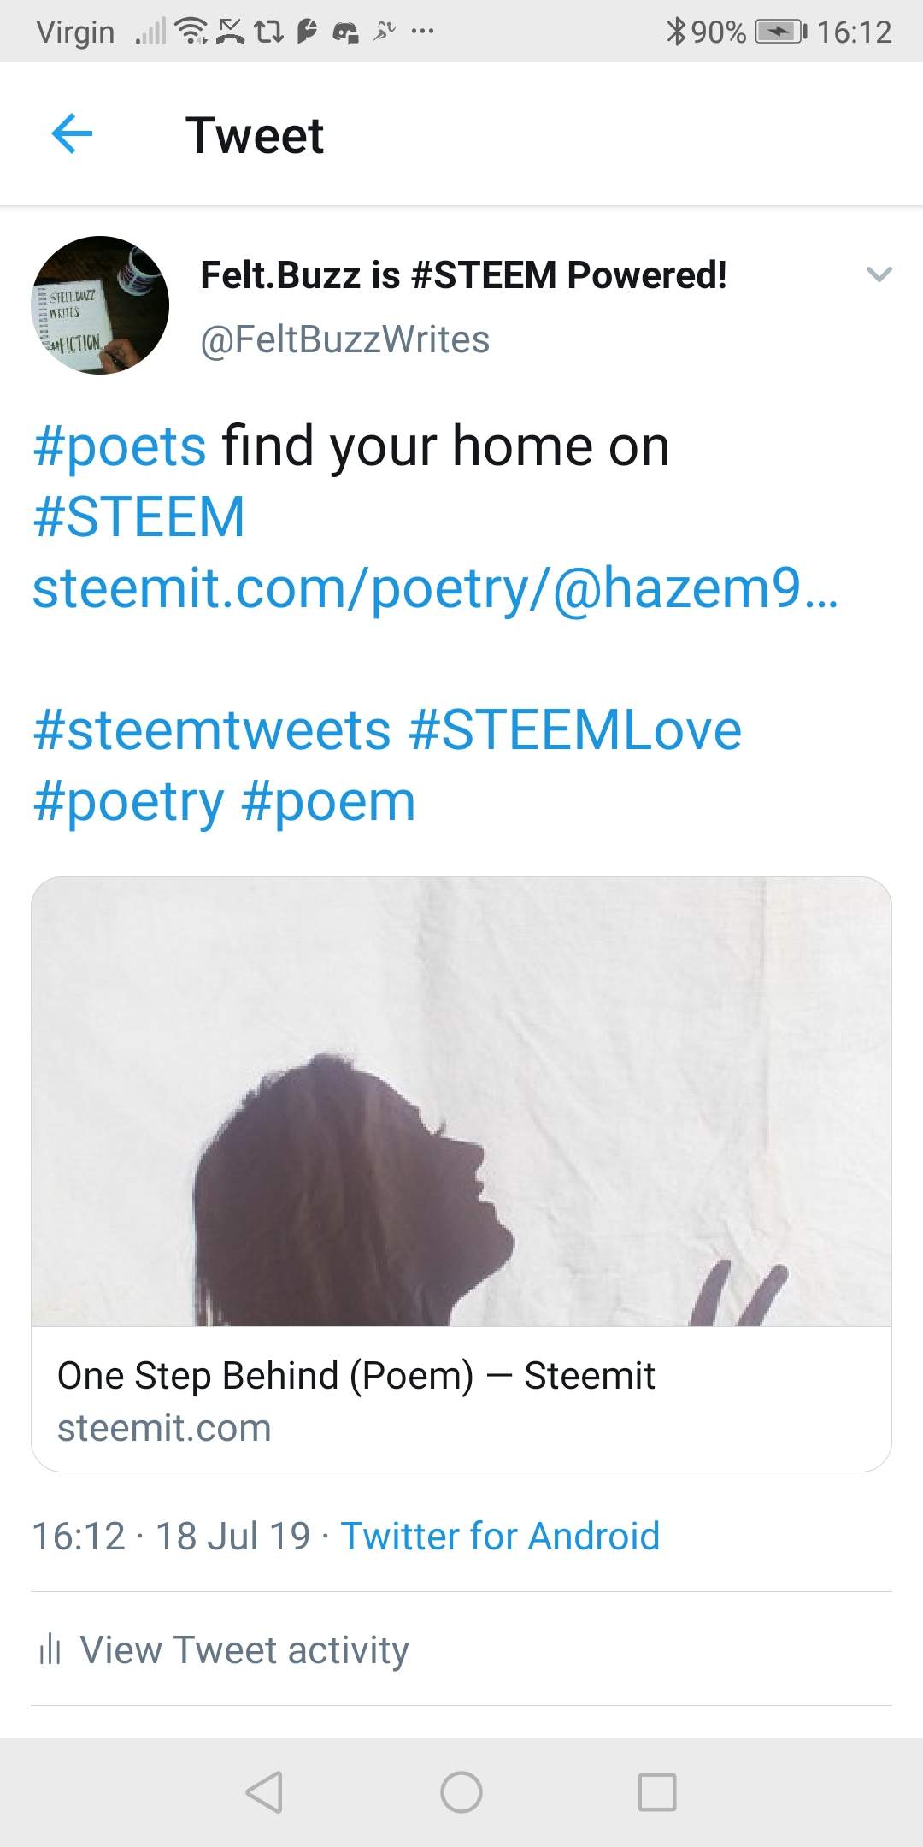This screenshot has height=1847, width=923.
Task: Open the #poem hashtag
Action: pos(328,802)
